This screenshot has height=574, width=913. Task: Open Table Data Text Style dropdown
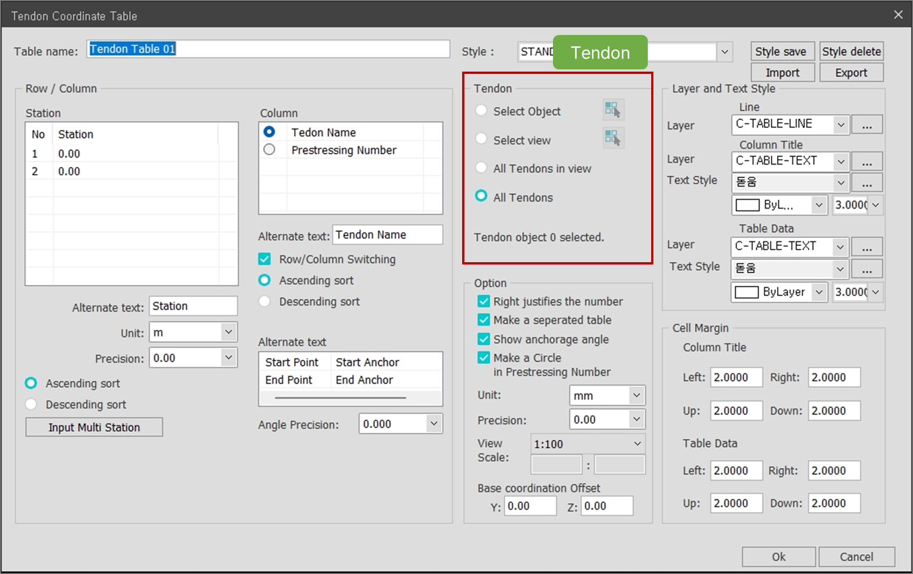tap(840, 269)
